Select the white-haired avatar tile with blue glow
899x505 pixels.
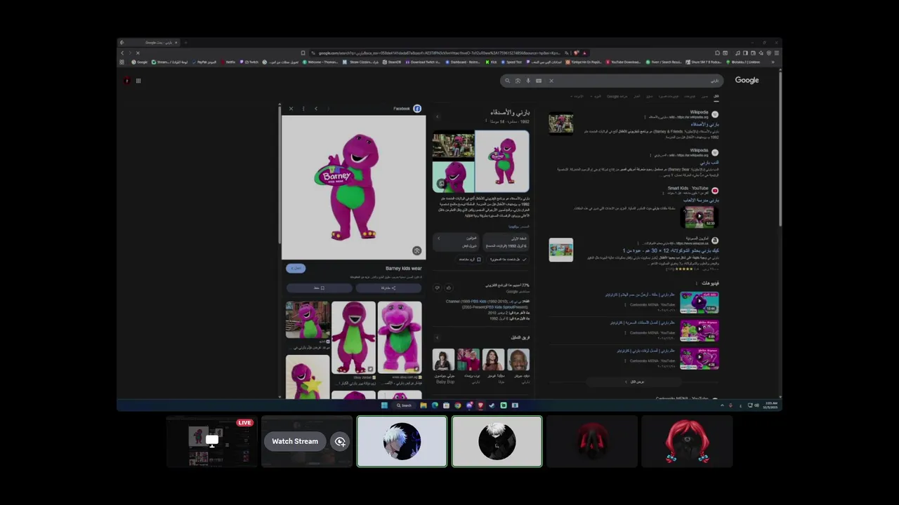point(402,441)
